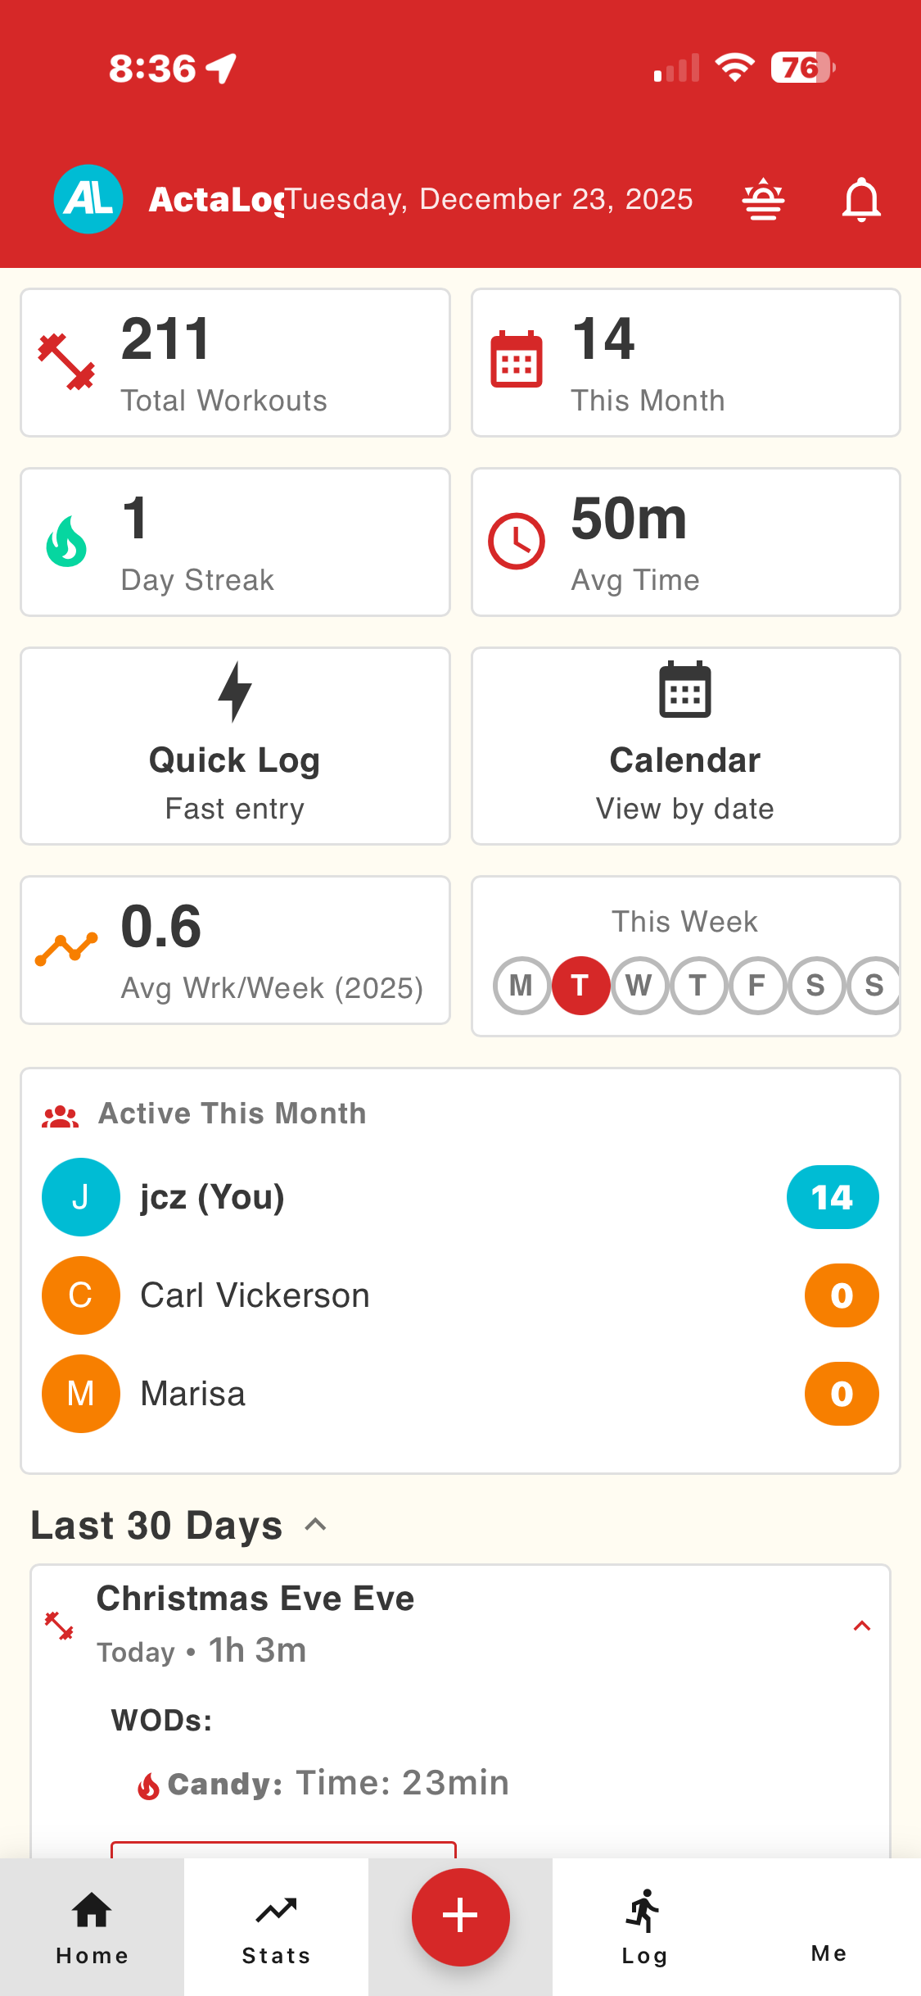
Task: Collapse the Christmas Eve Eve workout card
Action: [x=861, y=1626]
